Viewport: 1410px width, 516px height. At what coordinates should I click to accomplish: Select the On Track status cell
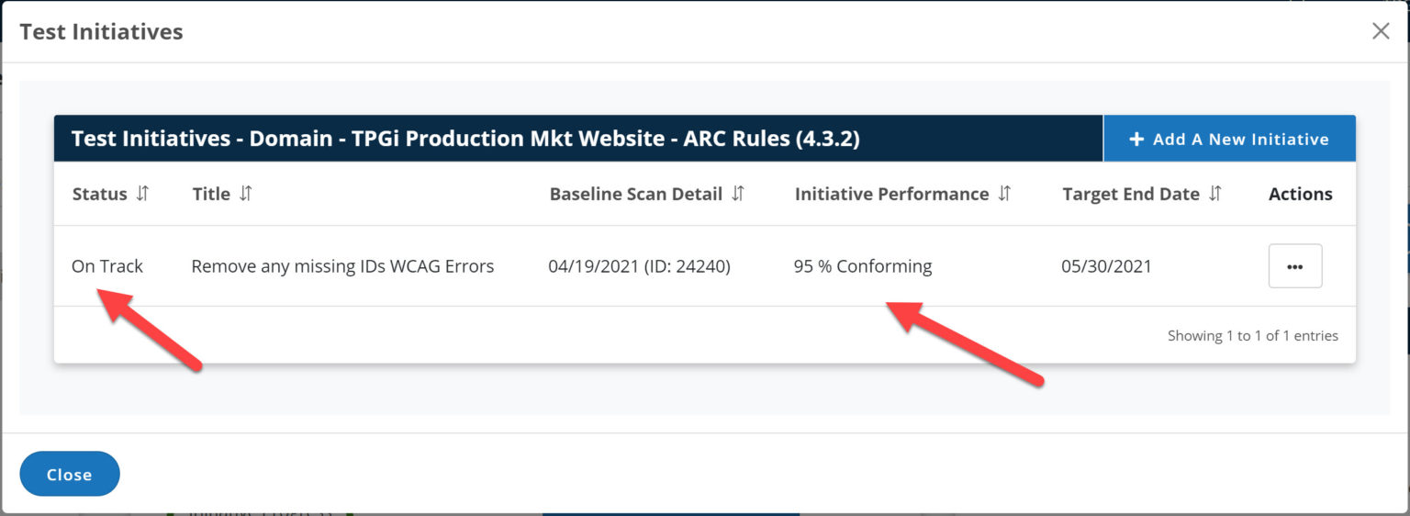click(107, 266)
